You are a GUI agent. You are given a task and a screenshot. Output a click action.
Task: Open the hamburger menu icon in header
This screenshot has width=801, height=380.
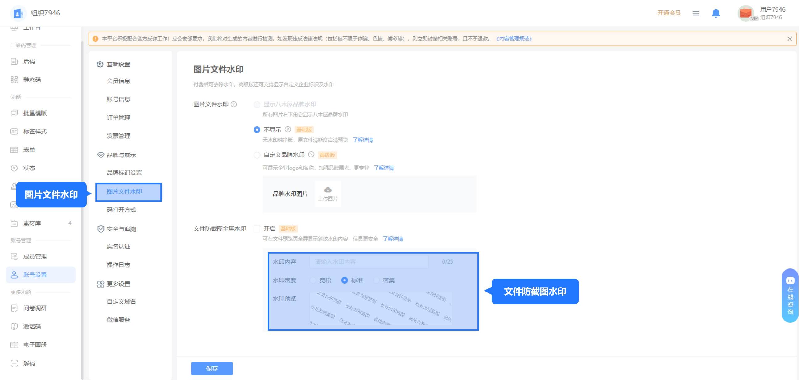pyautogui.click(x=696, y=13)
